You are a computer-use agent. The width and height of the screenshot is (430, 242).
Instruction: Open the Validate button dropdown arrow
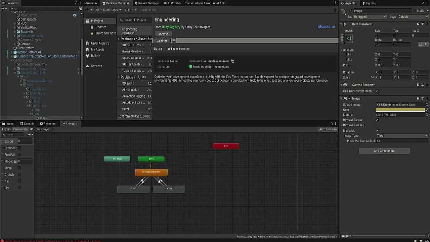point(174,41)
